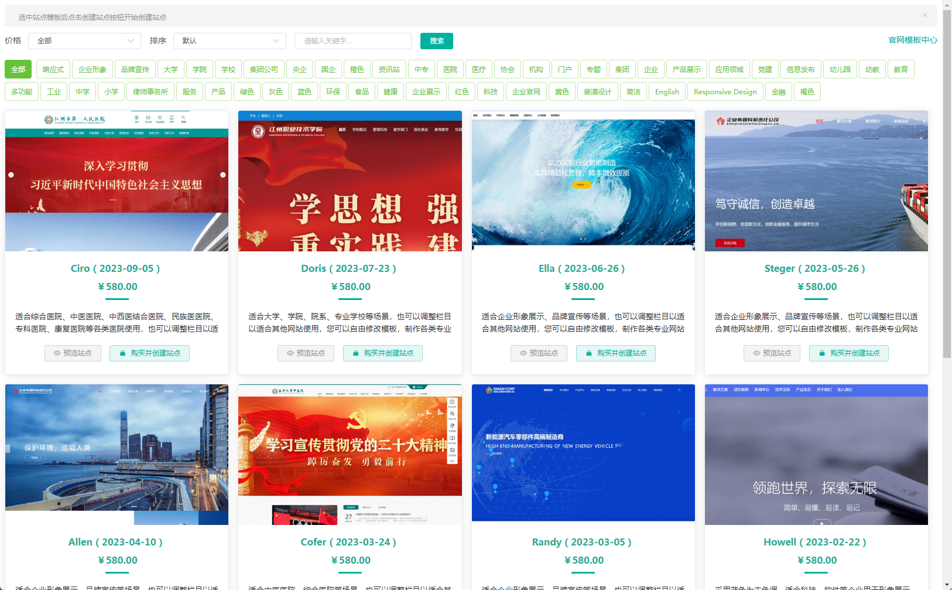
Task: Filter by the 应用领域 tag
Action: pos(730,69)
